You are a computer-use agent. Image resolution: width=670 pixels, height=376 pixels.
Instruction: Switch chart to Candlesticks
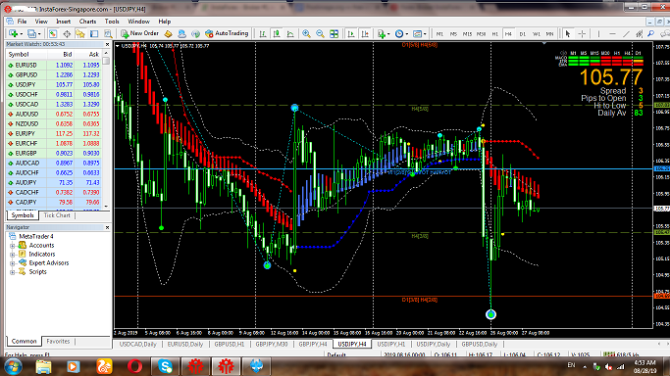point(277,33)
